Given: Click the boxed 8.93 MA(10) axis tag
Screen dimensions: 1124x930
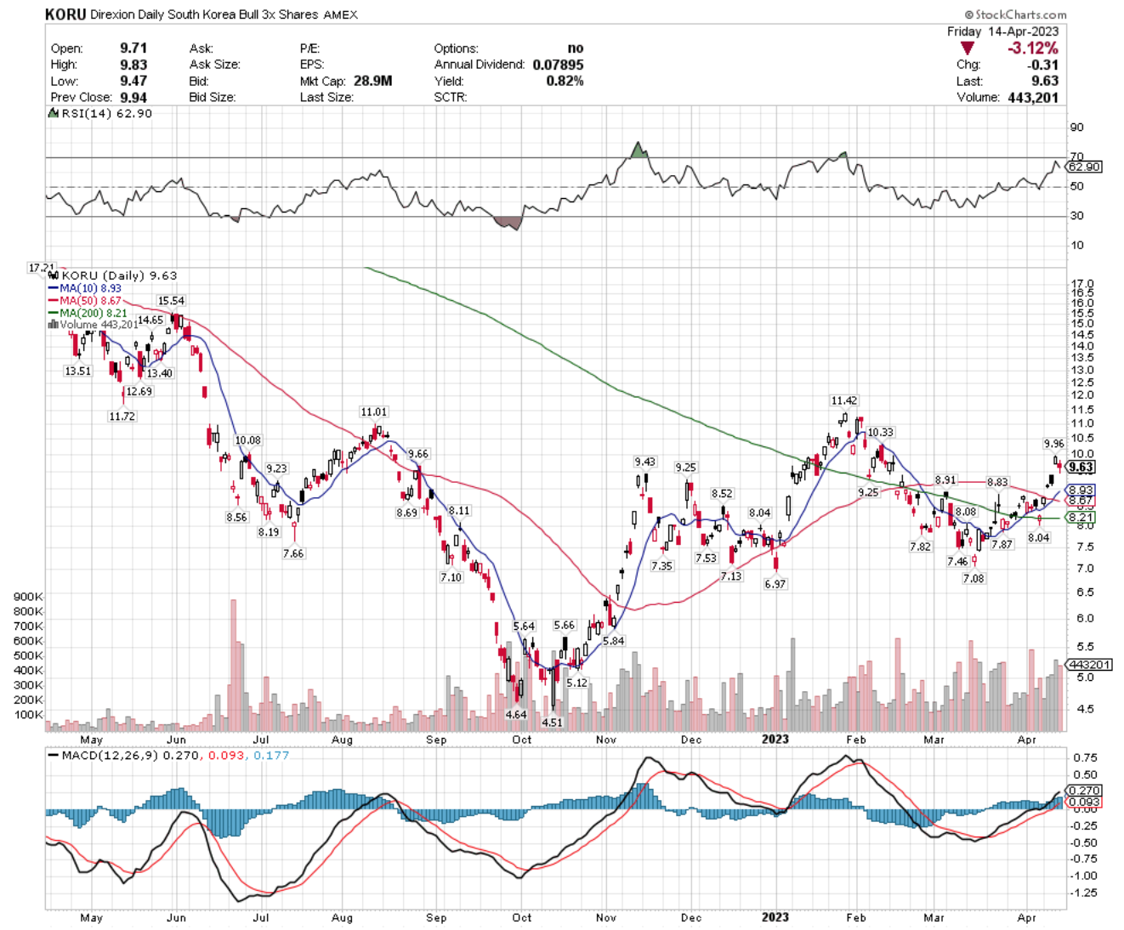Looking at the screenshot, I should (x=1081, y=491).
